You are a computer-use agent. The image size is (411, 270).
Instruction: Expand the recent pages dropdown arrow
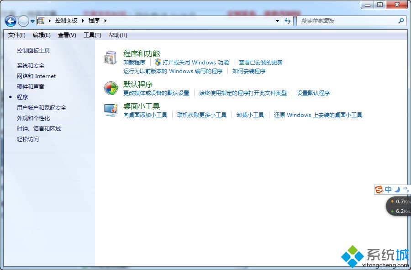tap(32, 21)
